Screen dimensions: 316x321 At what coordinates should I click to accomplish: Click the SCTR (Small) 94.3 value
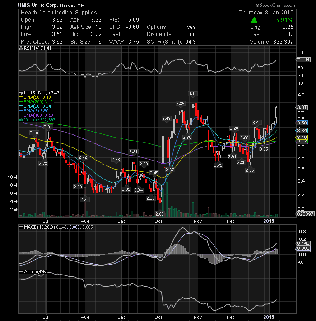tap(191, 42)
